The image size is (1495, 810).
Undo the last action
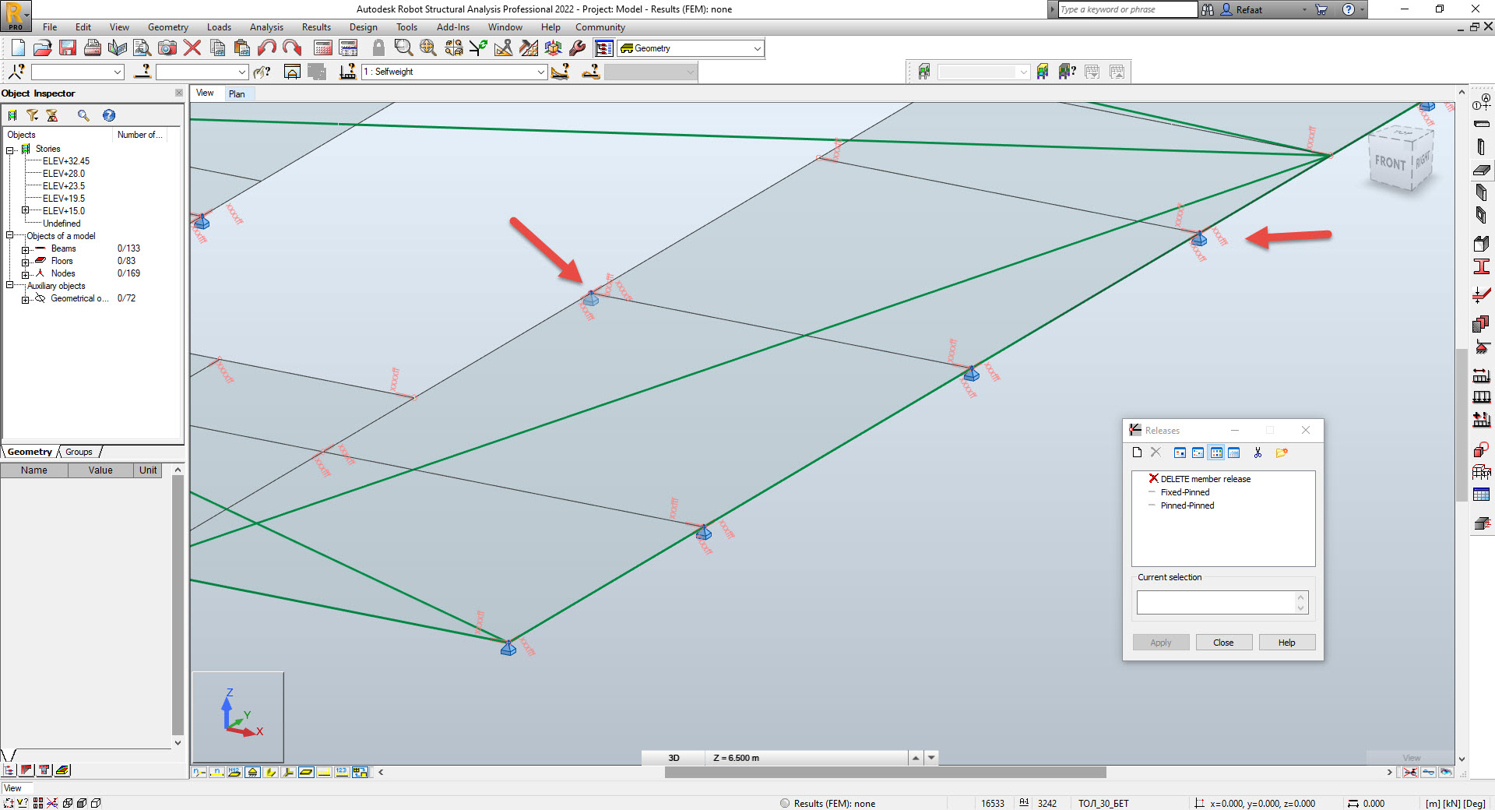(266, 48)
